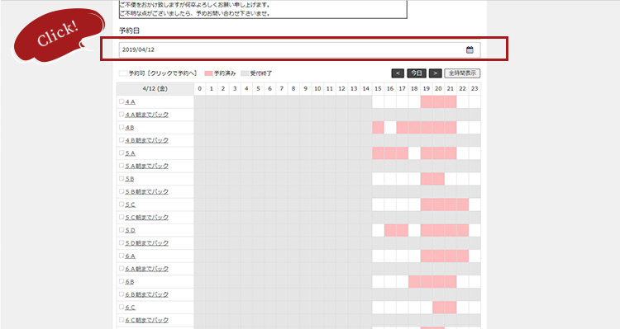
Task: Click the red Click! speech bubble
Action: coord(59,35)
